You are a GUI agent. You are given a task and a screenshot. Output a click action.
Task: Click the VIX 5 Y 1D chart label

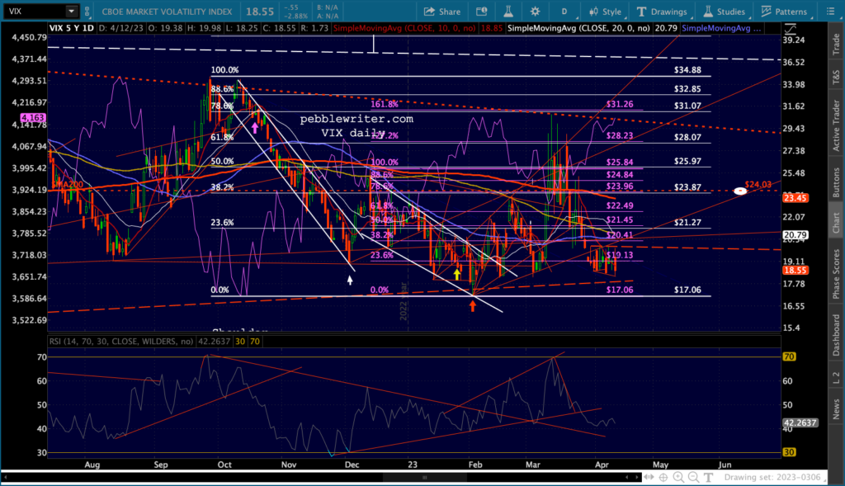click(72, 28)
